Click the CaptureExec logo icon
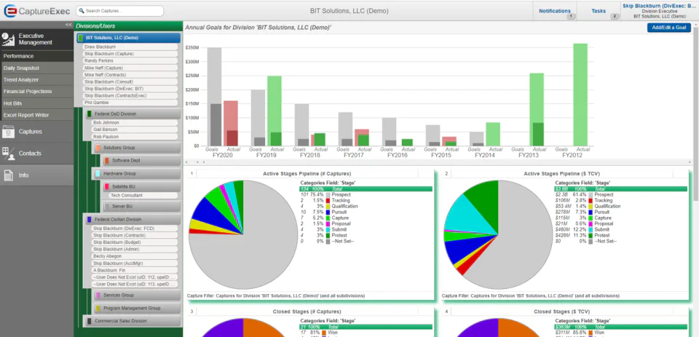 coord(9,11)
